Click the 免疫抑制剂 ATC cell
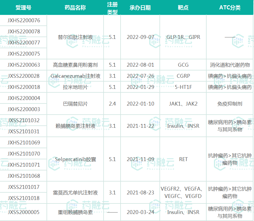 coord(230,104)
